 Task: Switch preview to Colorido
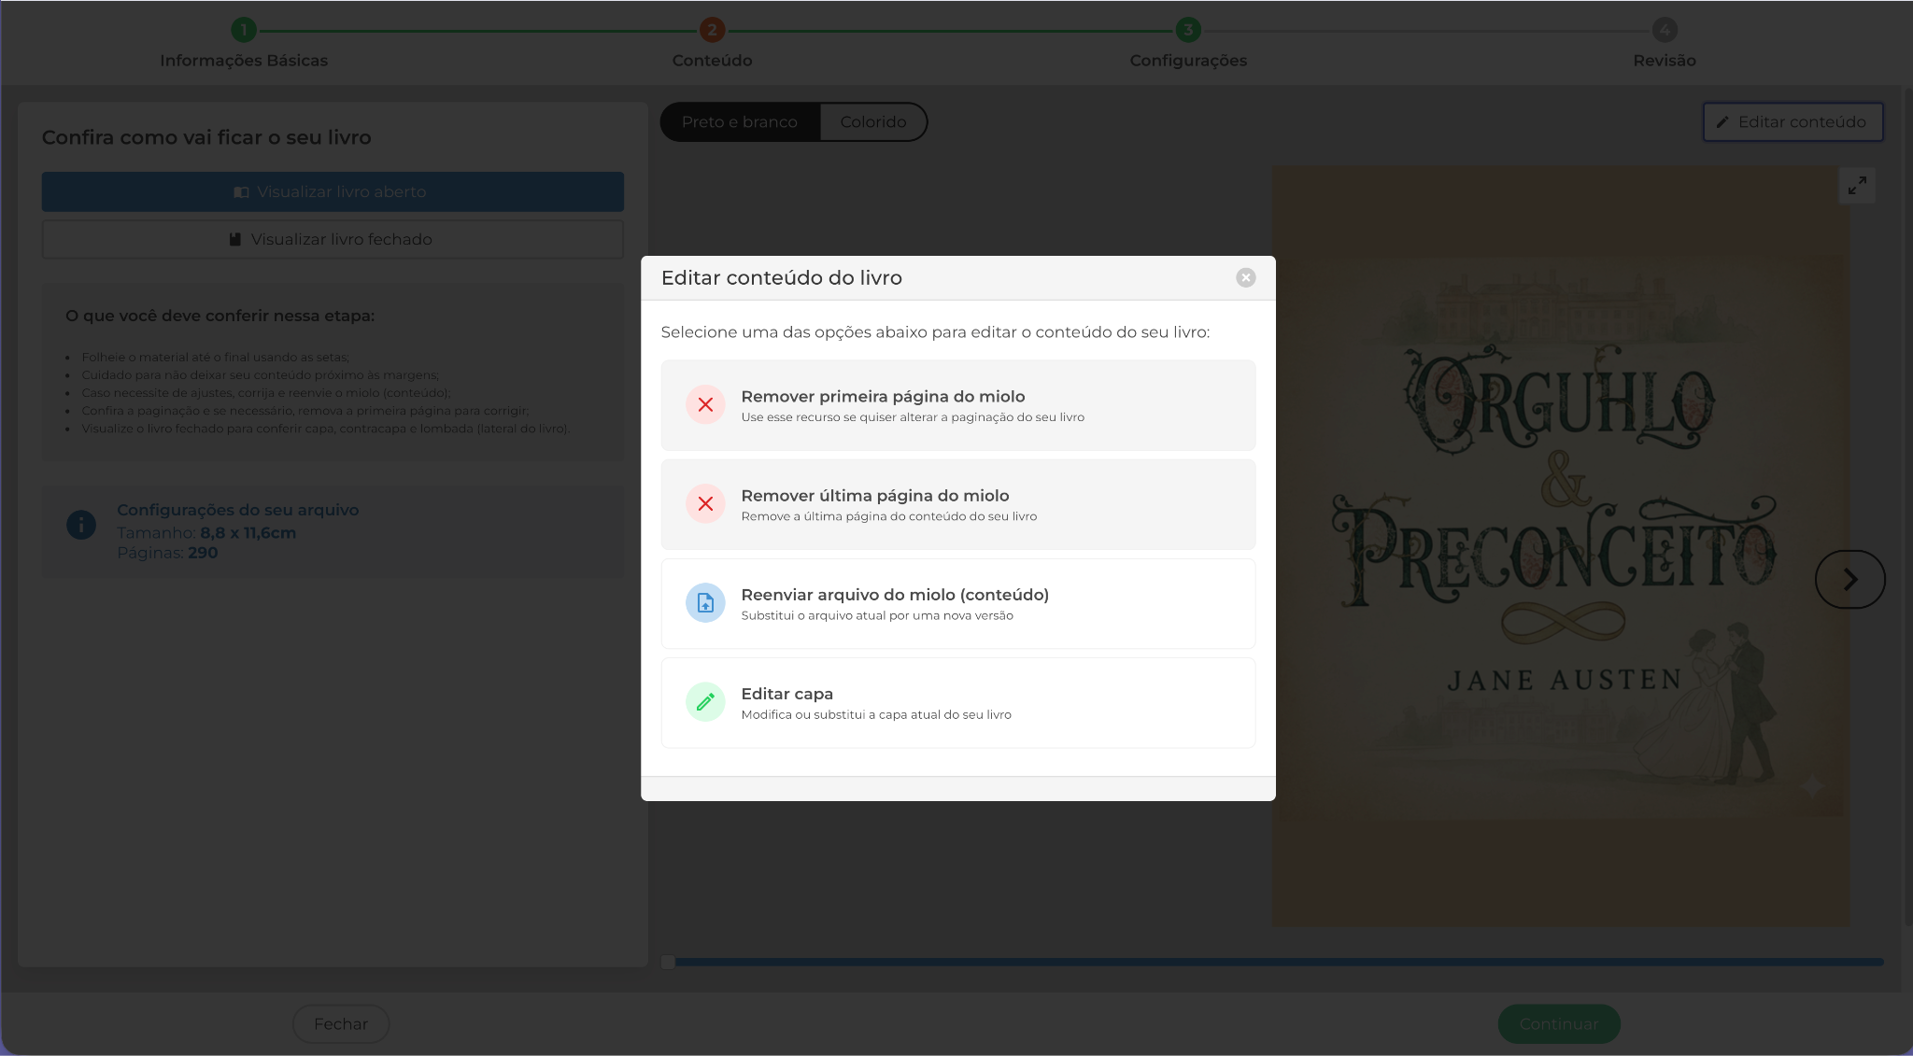873,122
